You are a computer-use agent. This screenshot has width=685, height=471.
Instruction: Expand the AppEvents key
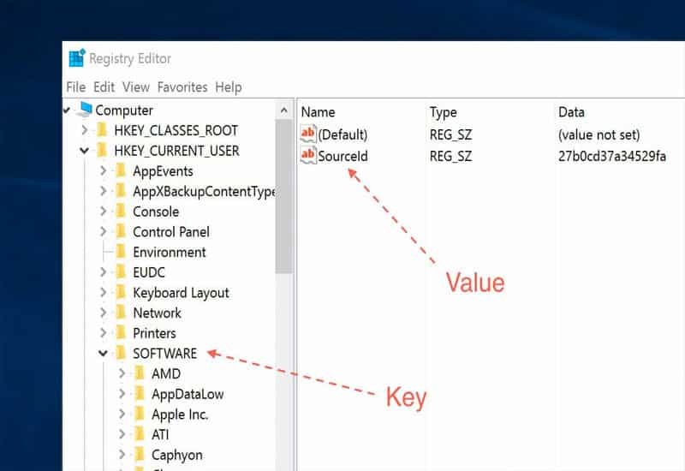(x=103, y=171)
